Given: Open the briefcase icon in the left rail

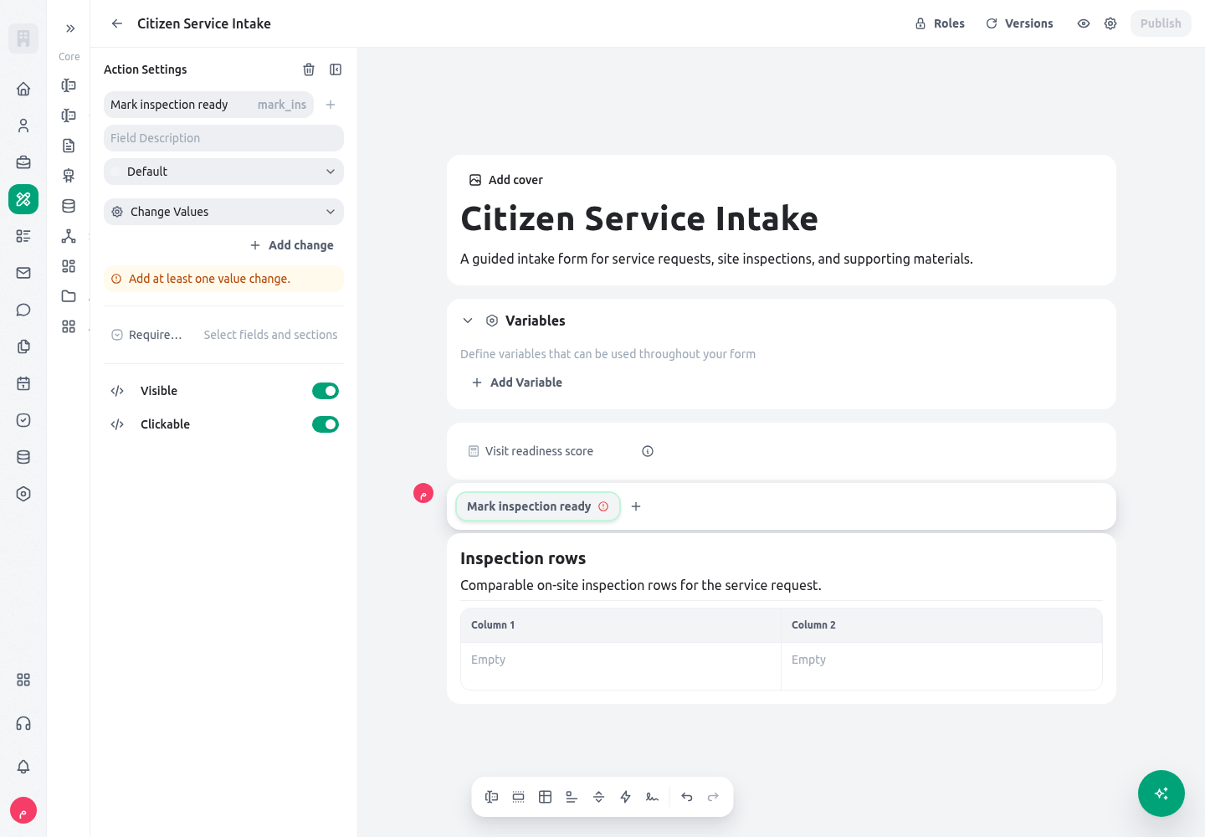Looking at the screenshot, I should coord(23,162).
